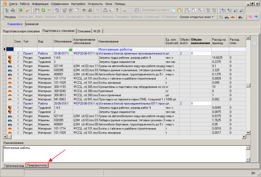Toggle write-off check for work 20-06-016-1
This screenshot has height=177, width=261.
point(18,103)
